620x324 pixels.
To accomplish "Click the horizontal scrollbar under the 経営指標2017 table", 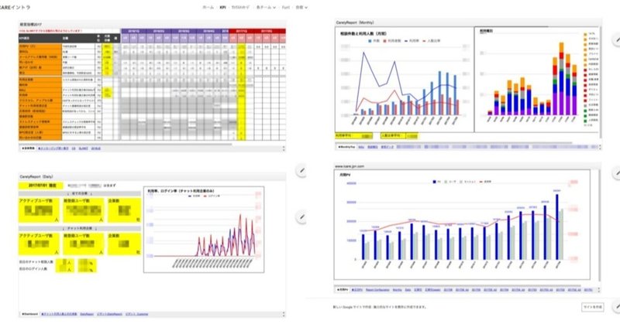I will pos(126,144).
